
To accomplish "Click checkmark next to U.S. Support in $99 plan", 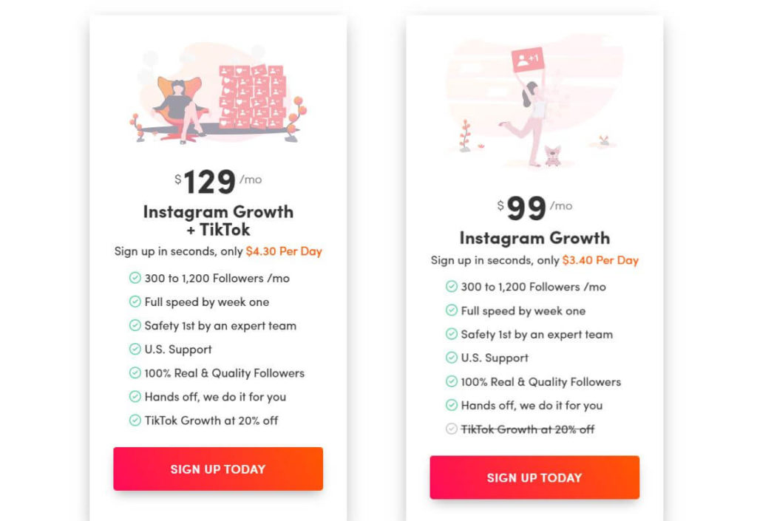I will coord(452,358).
